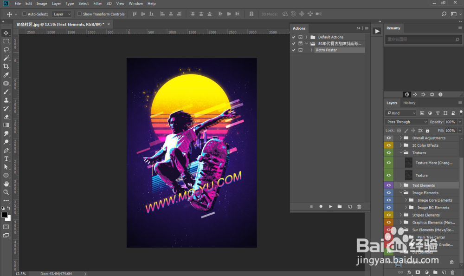The height and width of the screenshot is (276, 464).
Task: Enable the Auto-Select checkbox
Action: click(x=25, y=14)
